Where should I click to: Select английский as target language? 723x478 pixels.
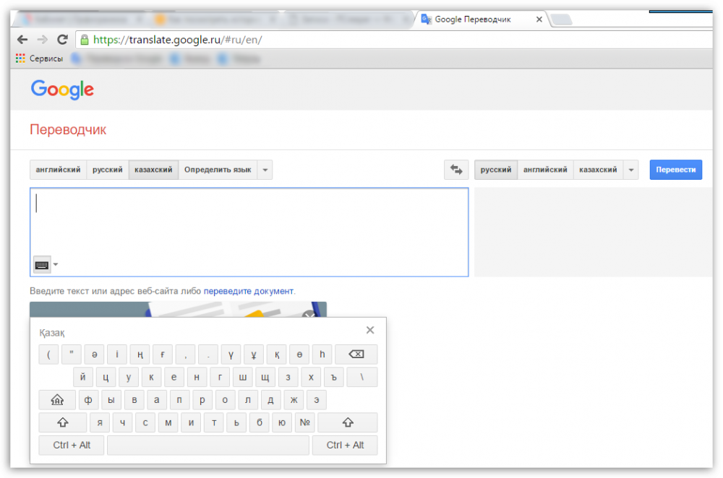coord(545,170)
